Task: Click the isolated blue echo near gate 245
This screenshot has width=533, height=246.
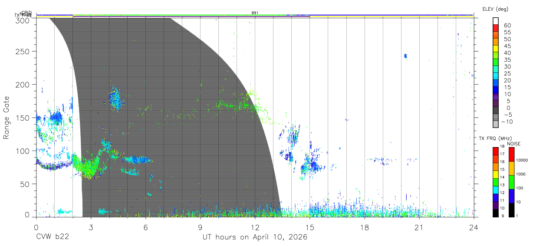Action: (405, 56)
